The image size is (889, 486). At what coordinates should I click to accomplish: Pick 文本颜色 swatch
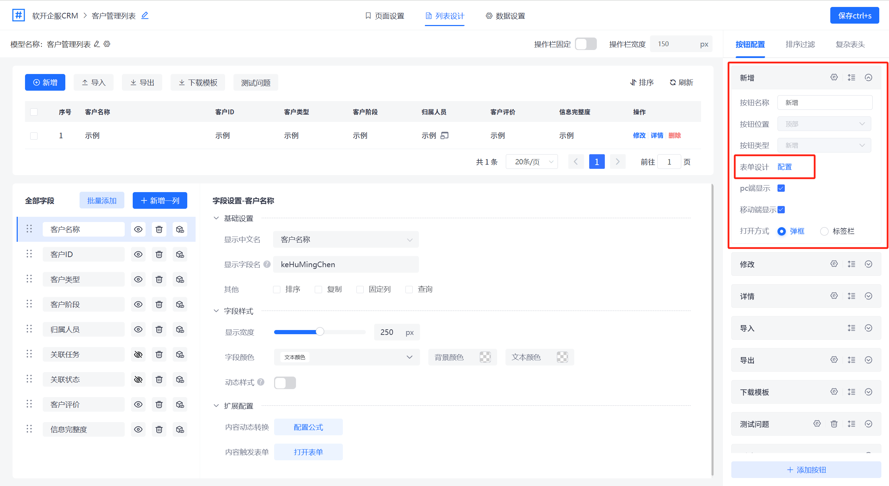click(562, 357)
